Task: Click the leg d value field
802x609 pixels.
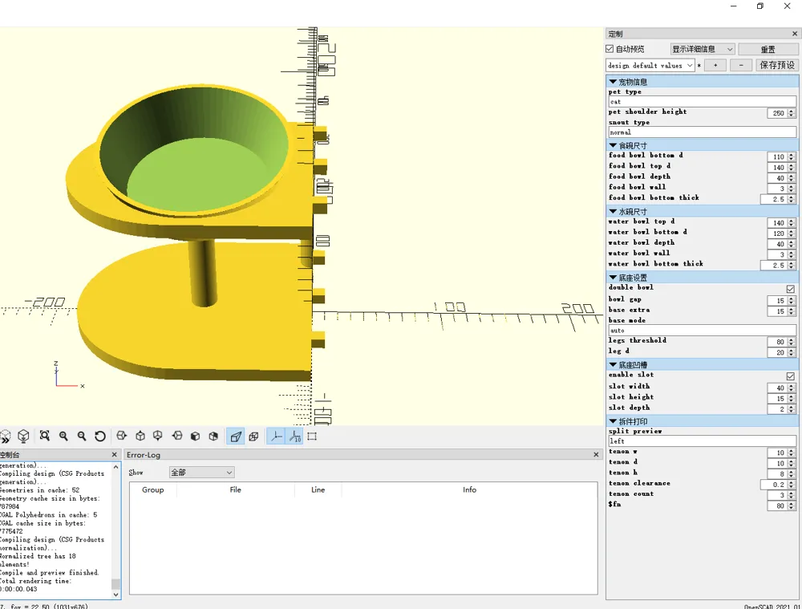Action: (x=777, y=352)
